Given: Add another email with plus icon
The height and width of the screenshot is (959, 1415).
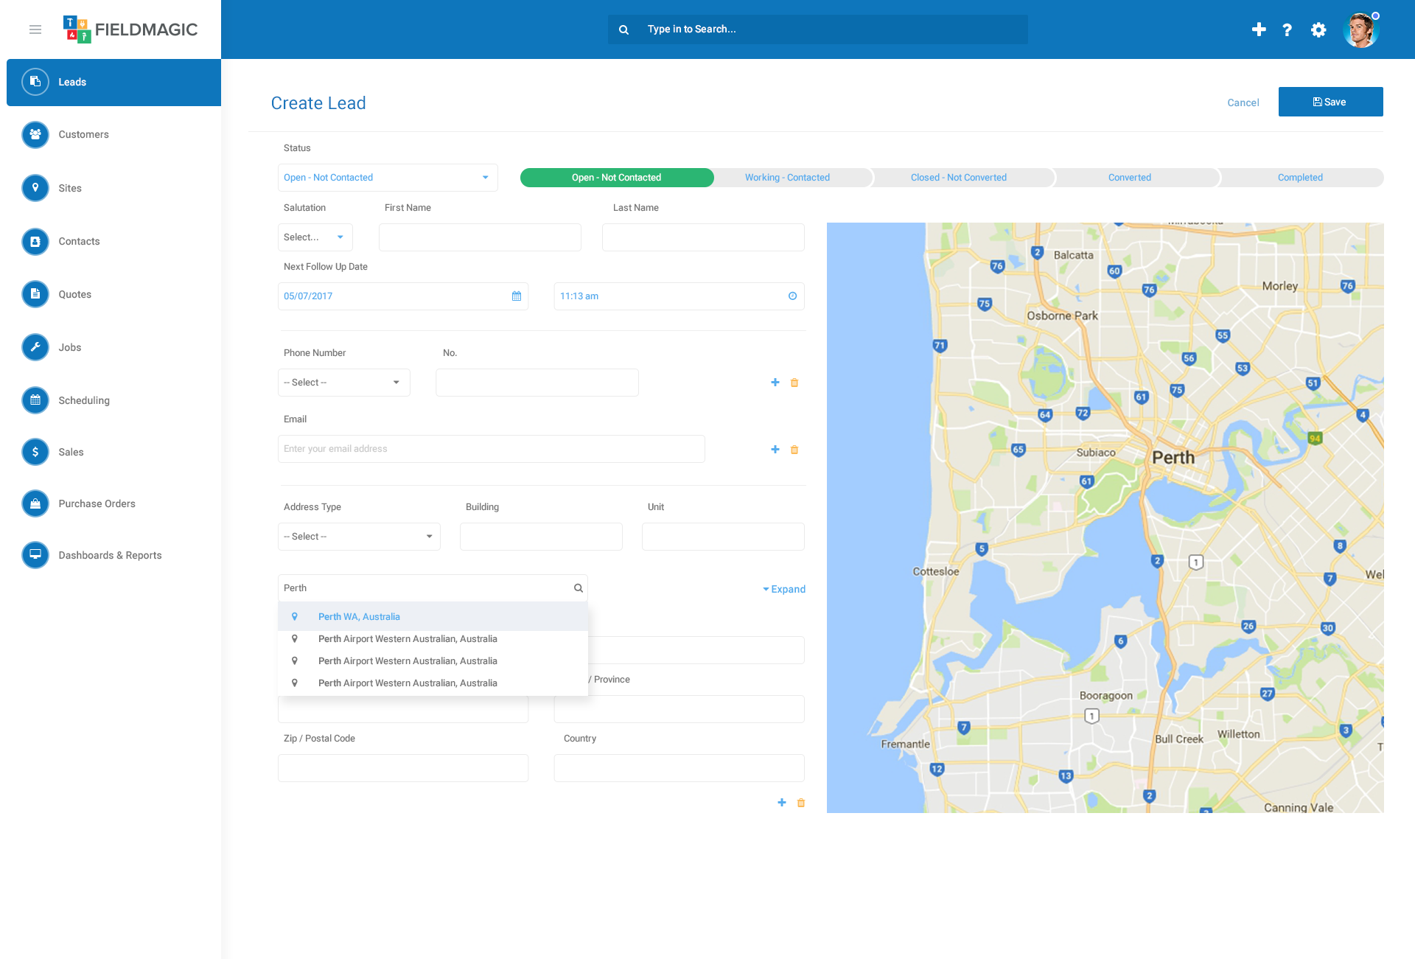Looking at the screenshot, I should 775,450.
